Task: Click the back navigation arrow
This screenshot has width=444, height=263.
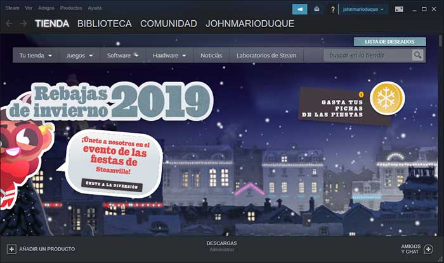Action: [x=9, y=23]
